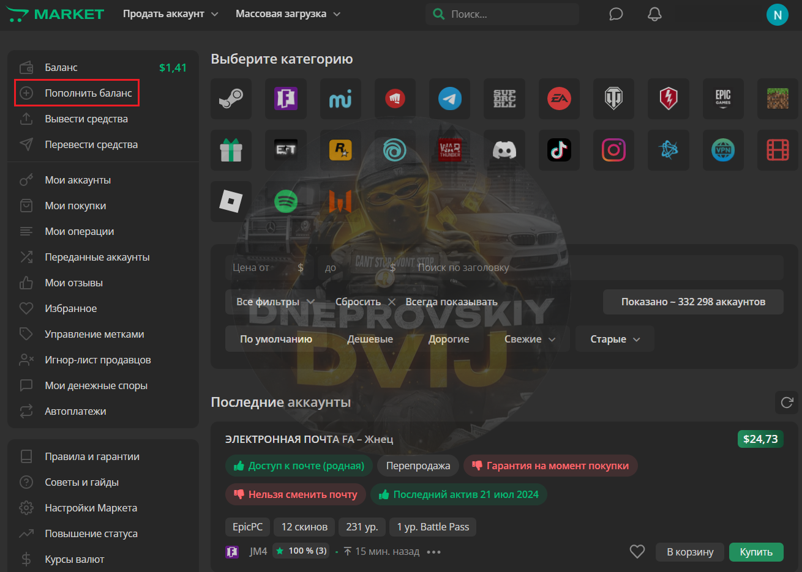The height and width of the screenshot is (572, 802).
Task: Open the Старые sort dropdown
Action: [615, 339]
